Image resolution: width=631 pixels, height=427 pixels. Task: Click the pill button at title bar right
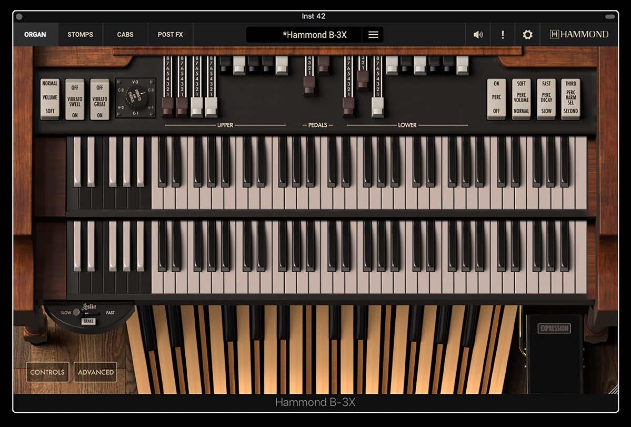click(x=610, y=16)
